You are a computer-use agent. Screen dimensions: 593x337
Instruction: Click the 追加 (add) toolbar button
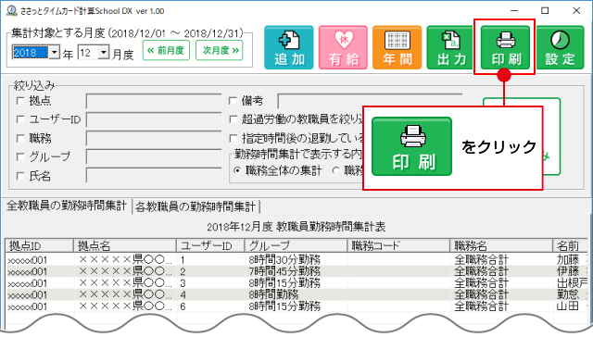tap(289, 47)
